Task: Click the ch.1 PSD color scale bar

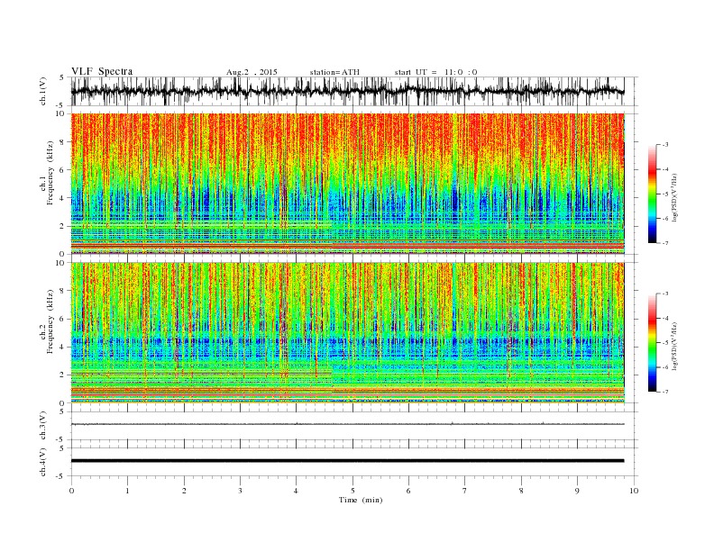Action: tap(653, 194)
